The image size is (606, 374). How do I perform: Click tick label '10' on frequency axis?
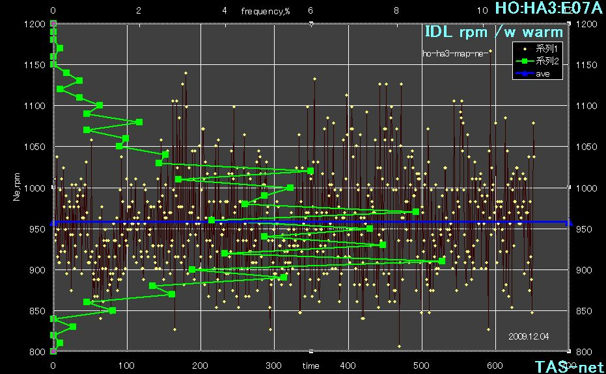(482, 11)
